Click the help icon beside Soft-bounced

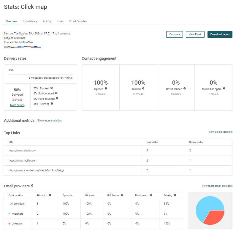click(56, 93)
